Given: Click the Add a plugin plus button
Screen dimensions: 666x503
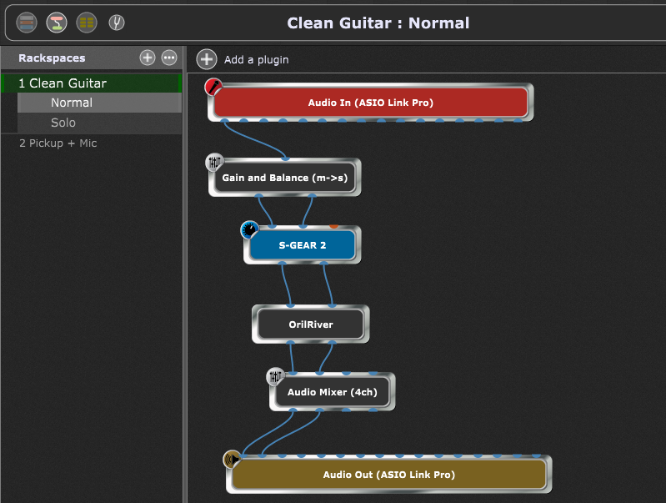Looking at the screenshot, I should (207, 59).
